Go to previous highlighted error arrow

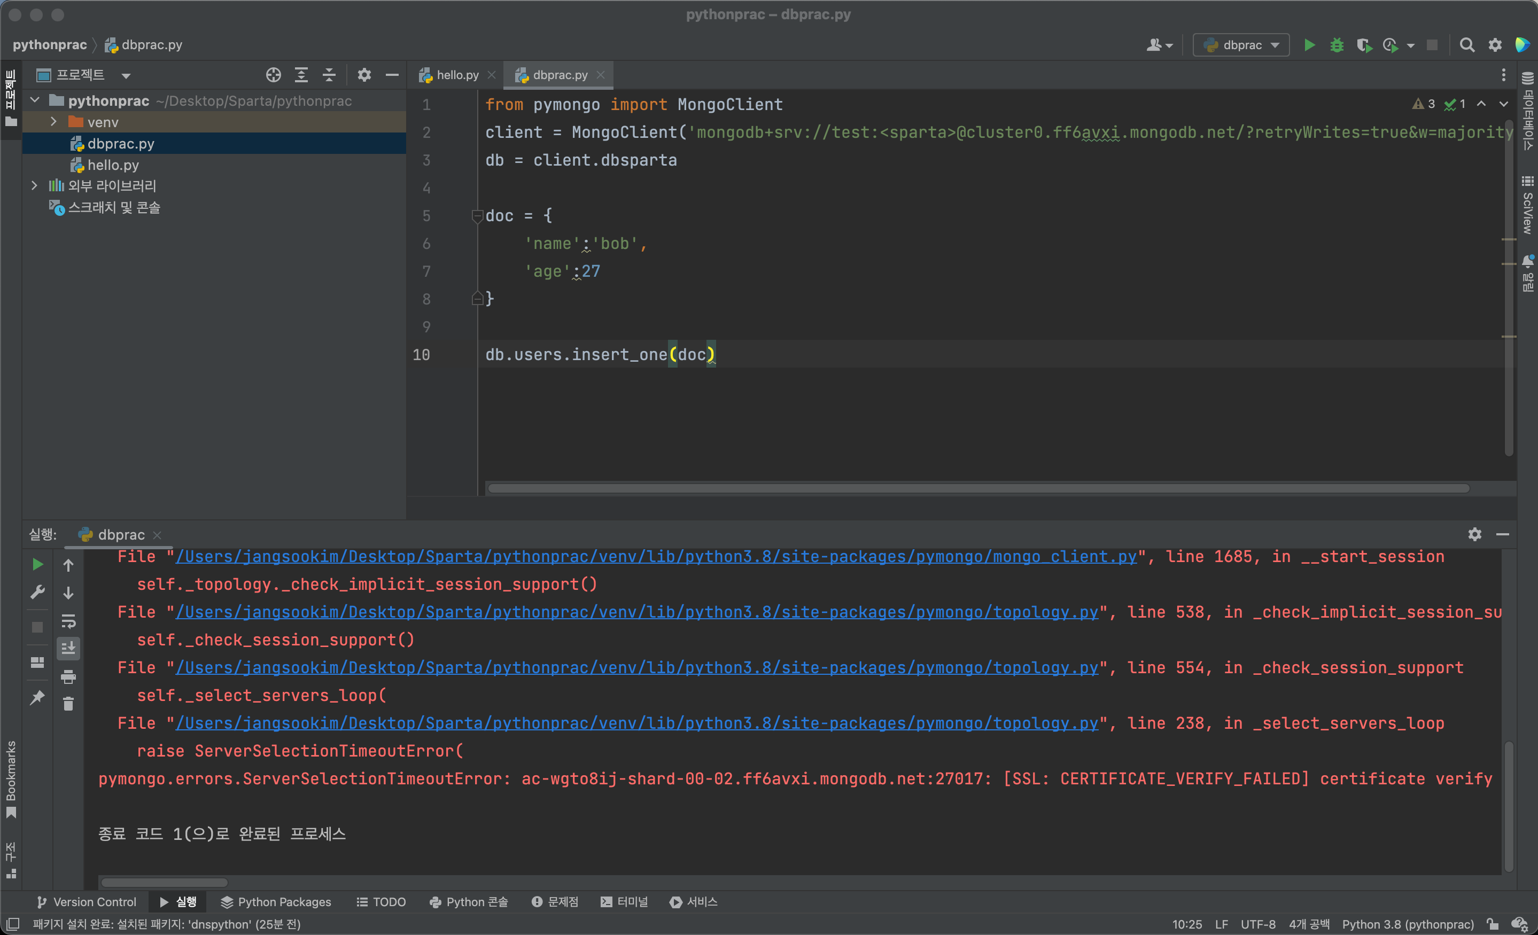pos(1481,104)
